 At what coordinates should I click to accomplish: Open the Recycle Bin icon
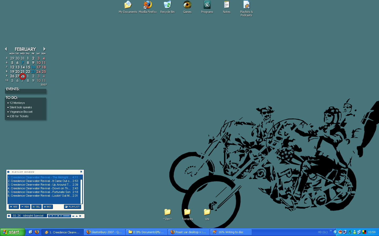click(x=167, y=7)
